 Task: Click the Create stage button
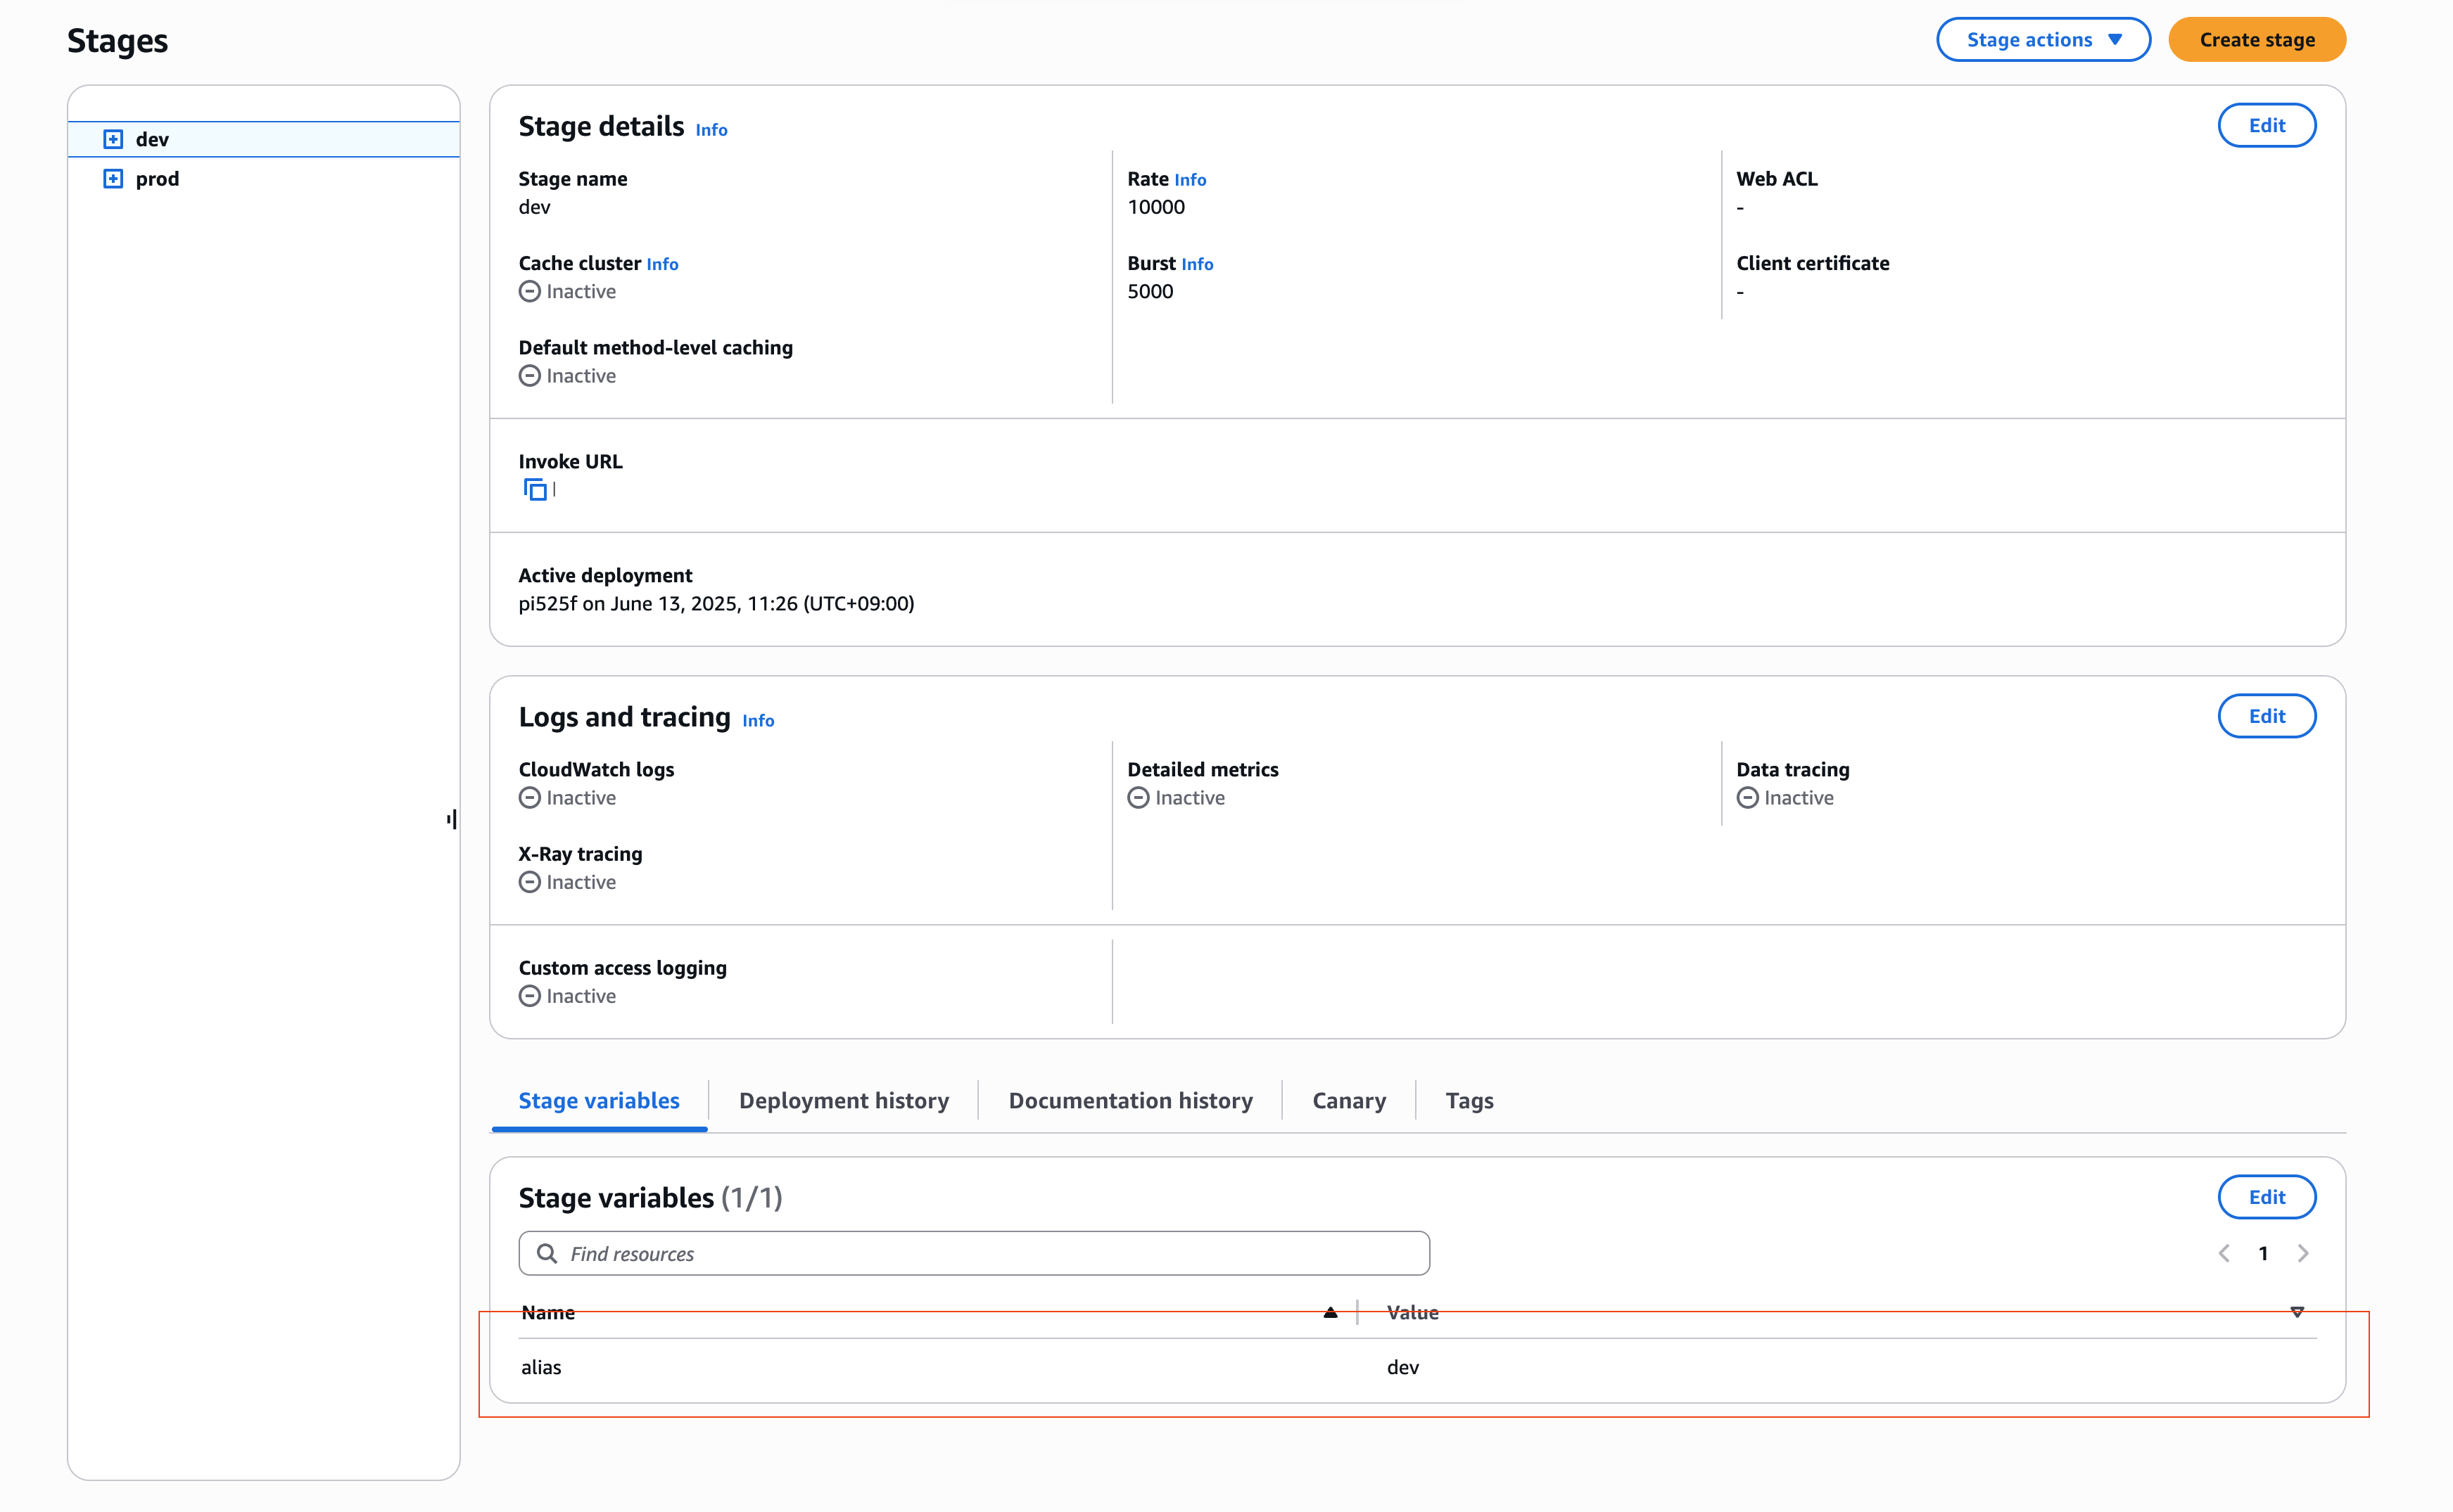coord(2257,40)
